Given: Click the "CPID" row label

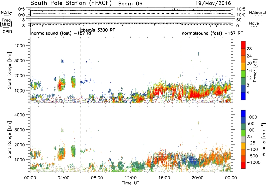Looking at the screenshot, I should coord(7,32).
